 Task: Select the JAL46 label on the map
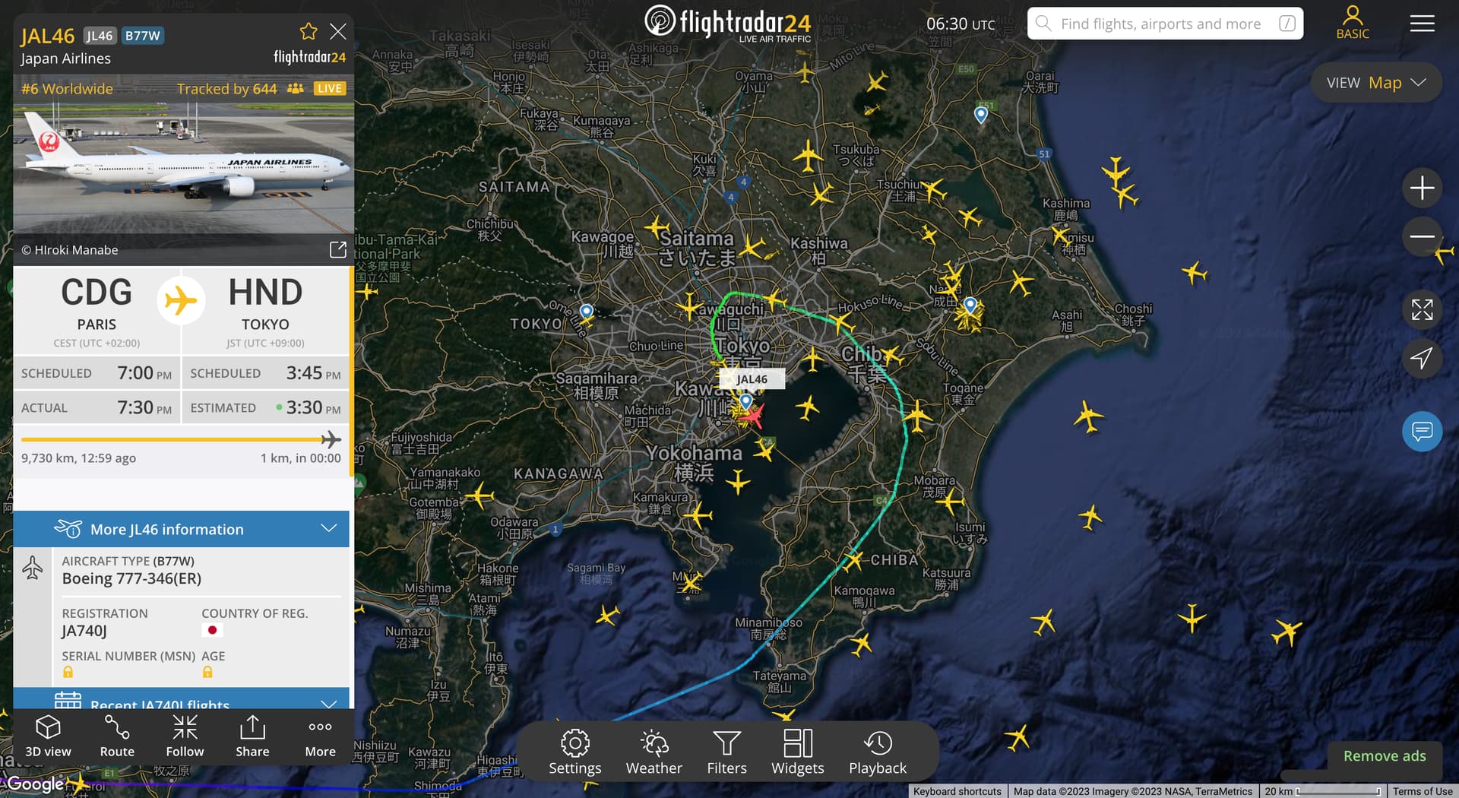click(752, 379)
